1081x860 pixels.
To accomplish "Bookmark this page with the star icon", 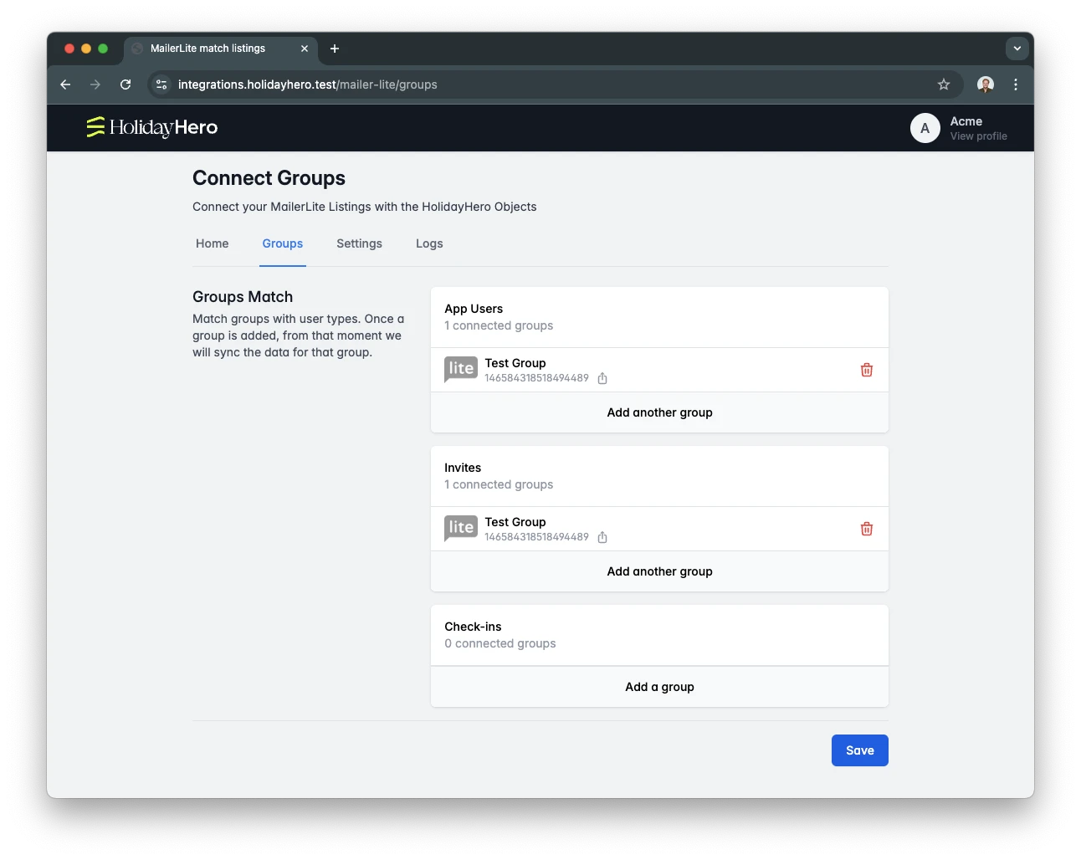I will pos(943,84).
